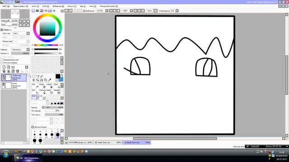
Task: Select the softest brush edge shape
Action: click(52, 103)
